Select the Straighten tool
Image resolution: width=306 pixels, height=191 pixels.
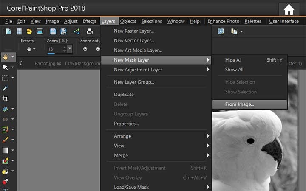[x=5, y=109]
